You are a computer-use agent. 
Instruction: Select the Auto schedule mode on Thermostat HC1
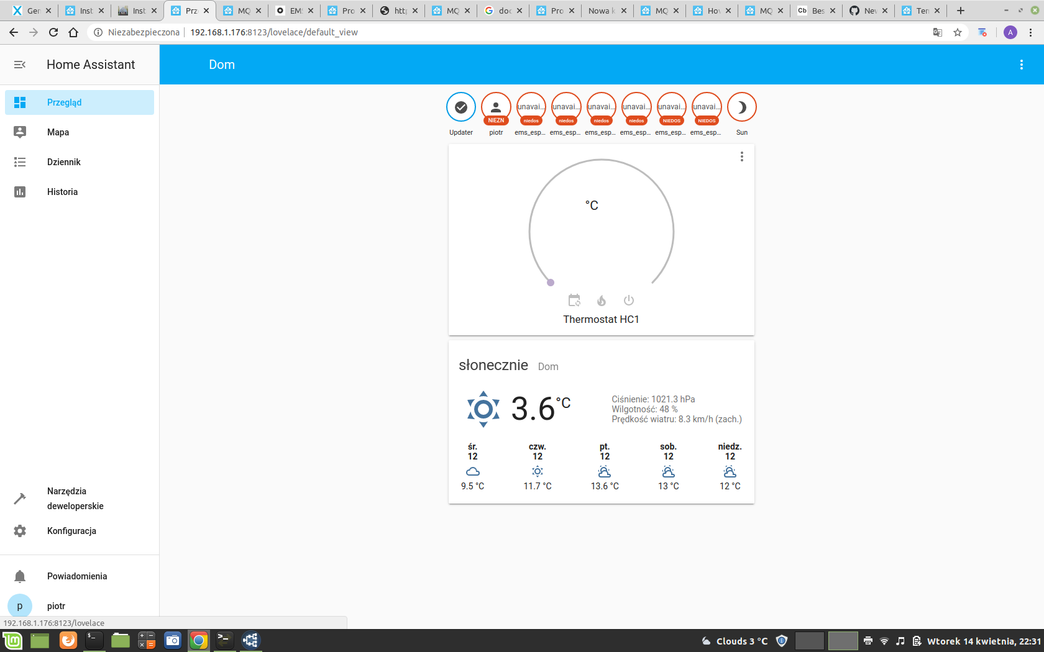(x=574, y=300)
